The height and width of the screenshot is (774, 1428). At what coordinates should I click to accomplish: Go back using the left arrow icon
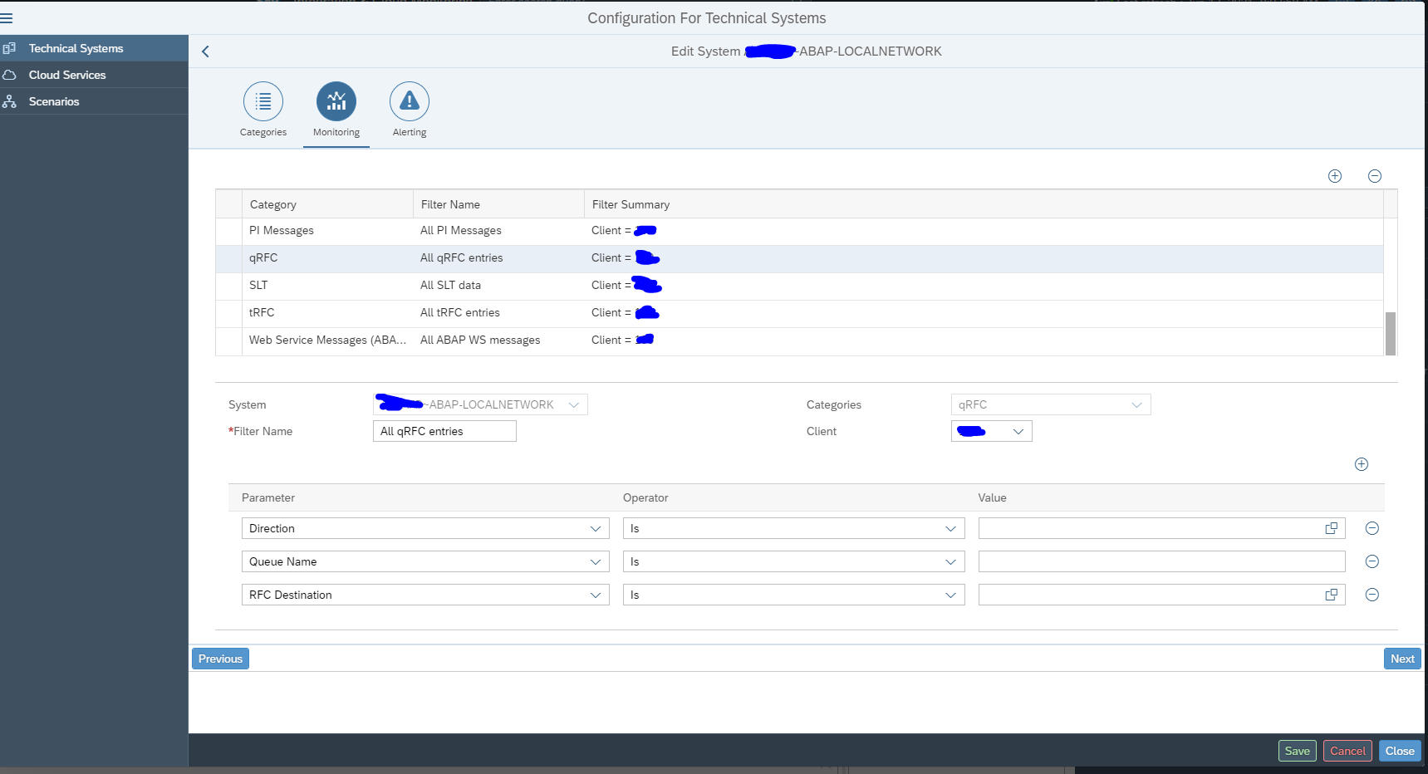click(x=205, y=51)
